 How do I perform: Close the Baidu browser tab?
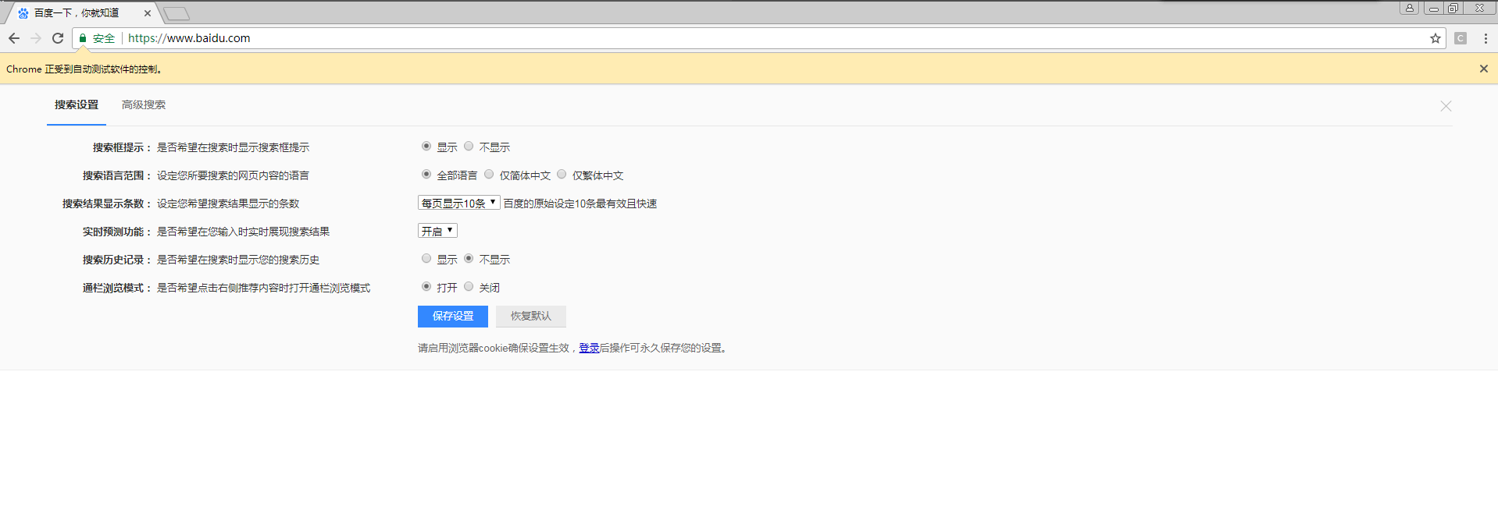click(x=148, y=13)
